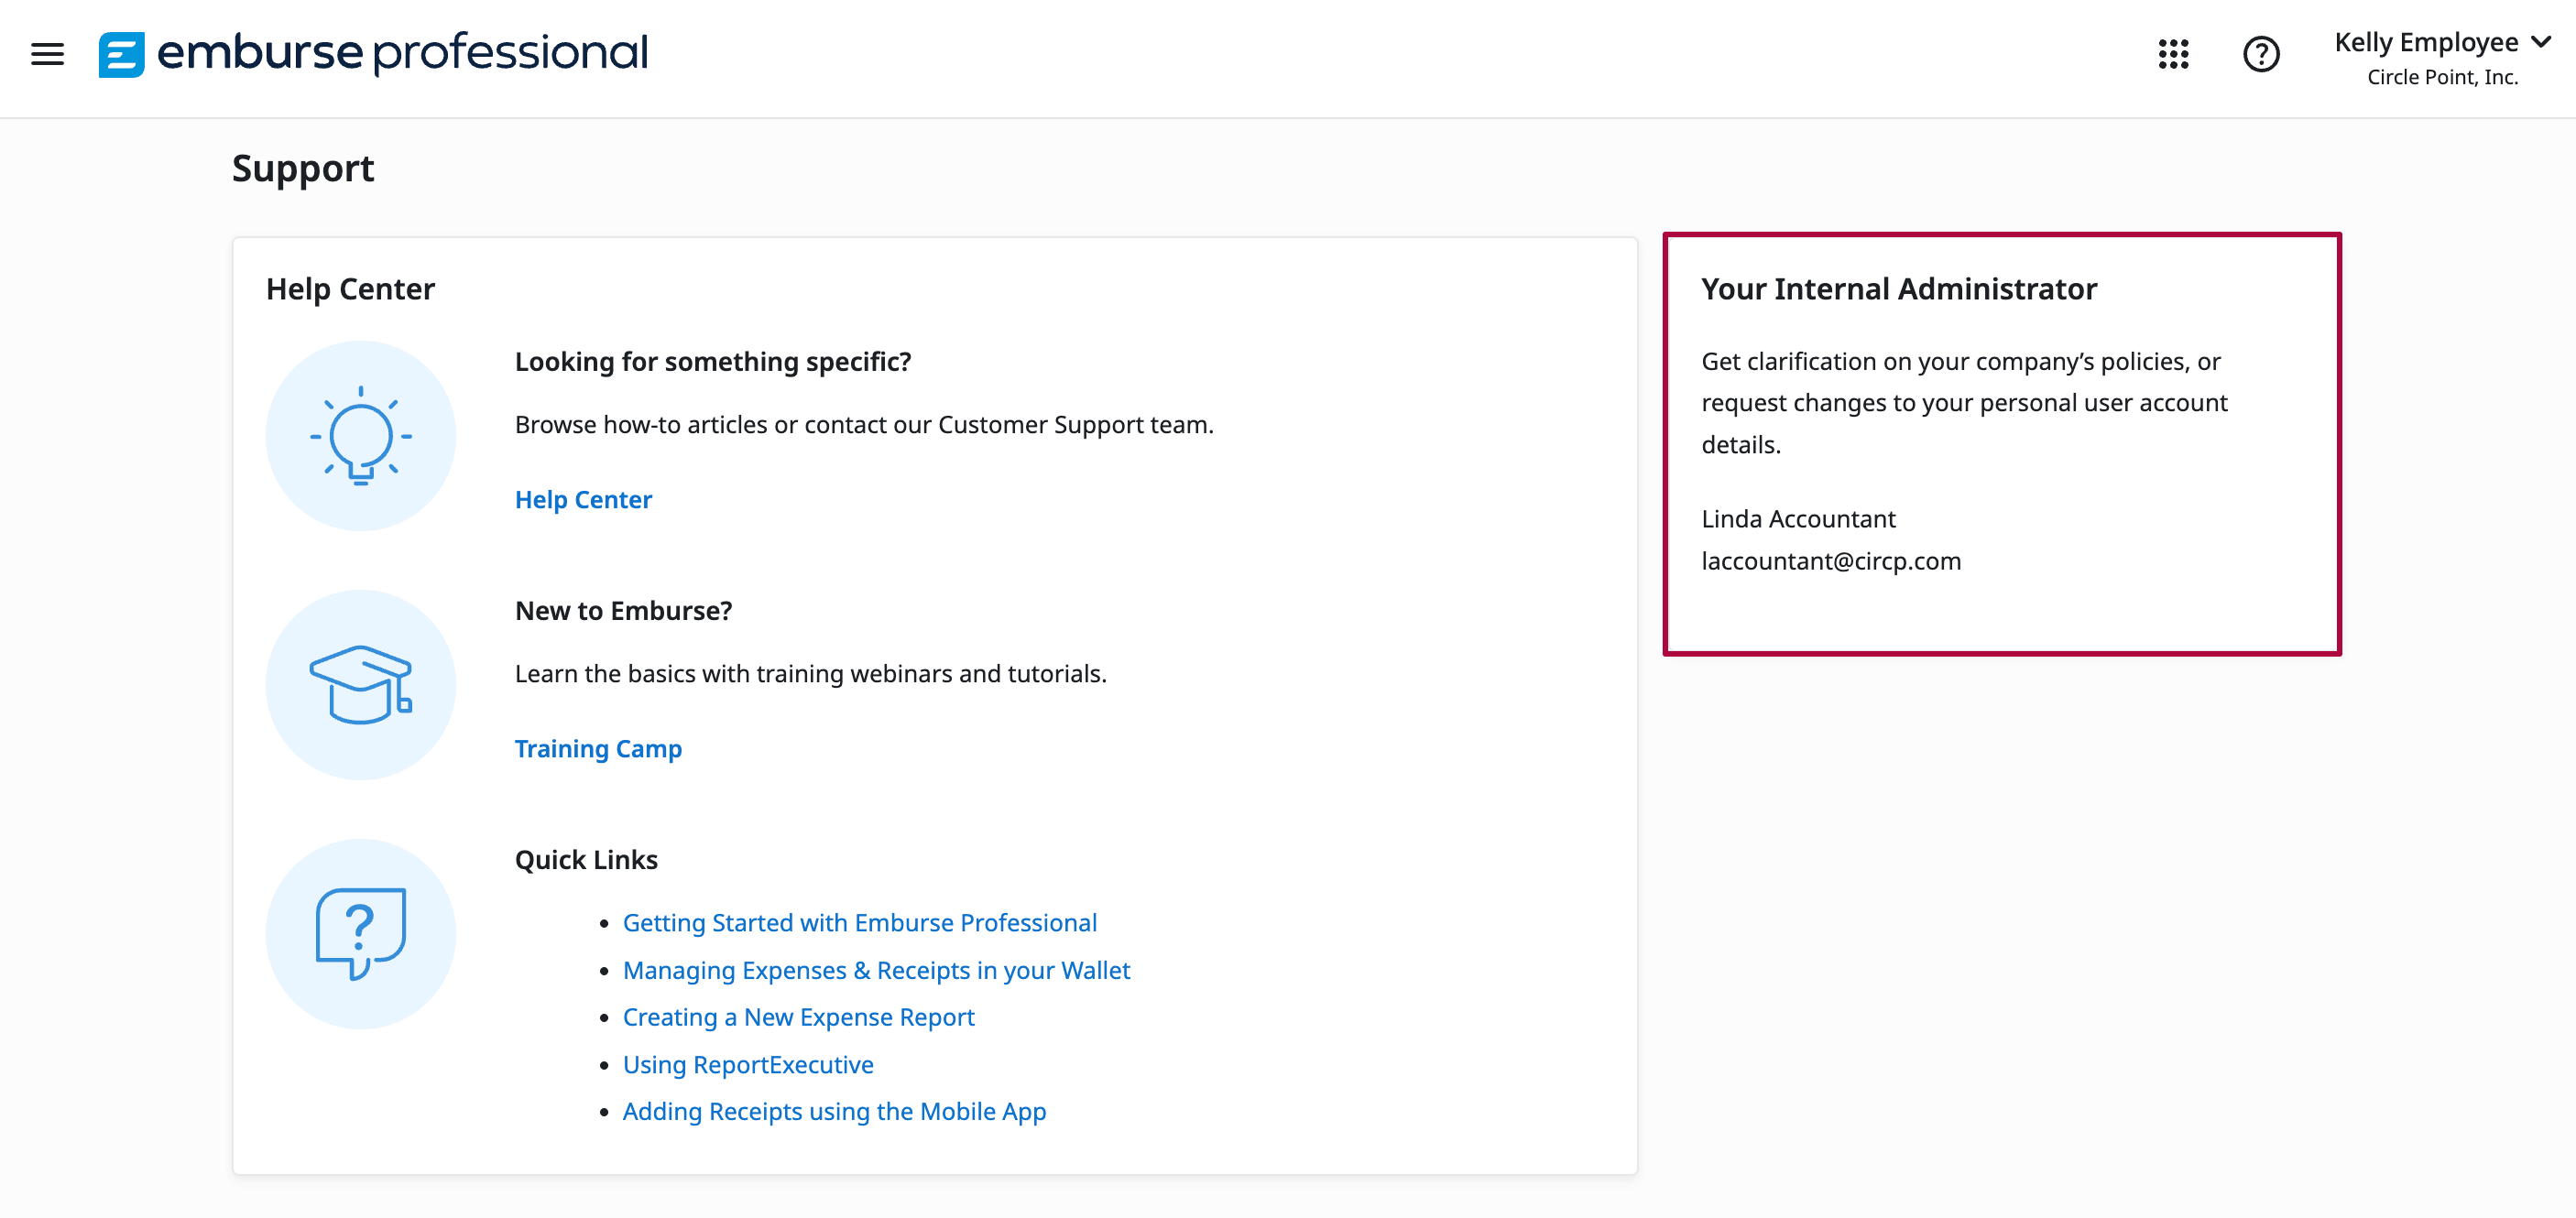Click the Your Internal Administrator heading

pos(1899,289)
